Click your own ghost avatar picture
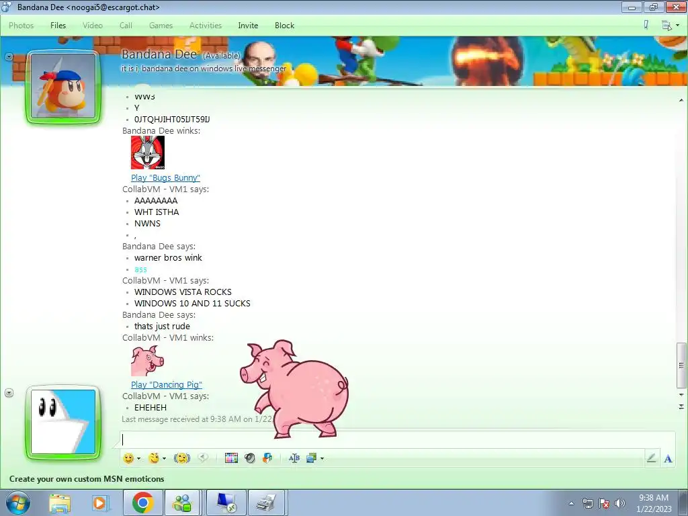The image size is (688, 516). 63,422
